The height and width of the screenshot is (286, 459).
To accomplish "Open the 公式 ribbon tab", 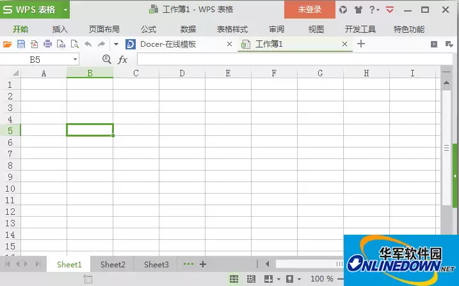I will 149,29.
